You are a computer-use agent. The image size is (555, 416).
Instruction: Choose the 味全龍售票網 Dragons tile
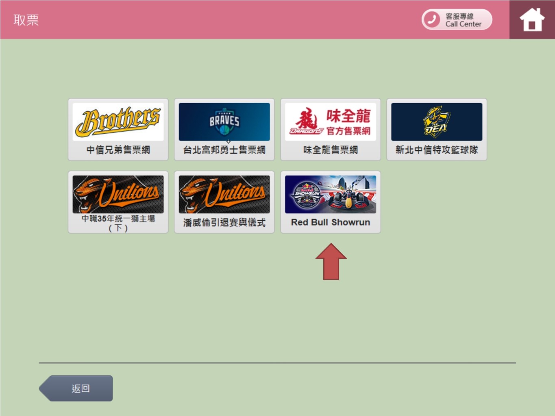click(x=331, y=129)
